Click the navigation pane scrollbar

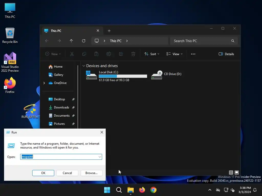78,97
